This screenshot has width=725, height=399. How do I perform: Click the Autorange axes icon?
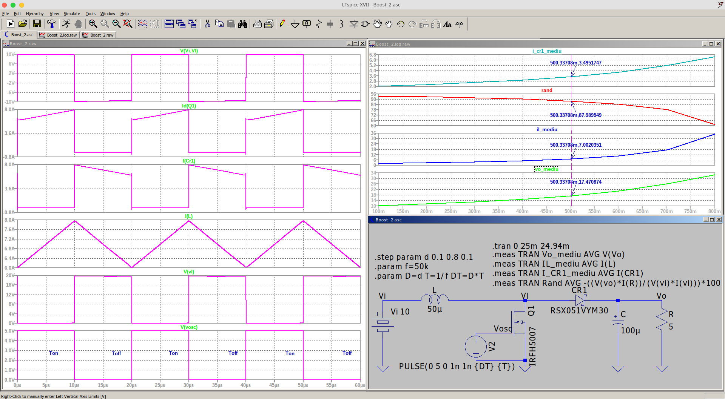[x=154, y=24]
